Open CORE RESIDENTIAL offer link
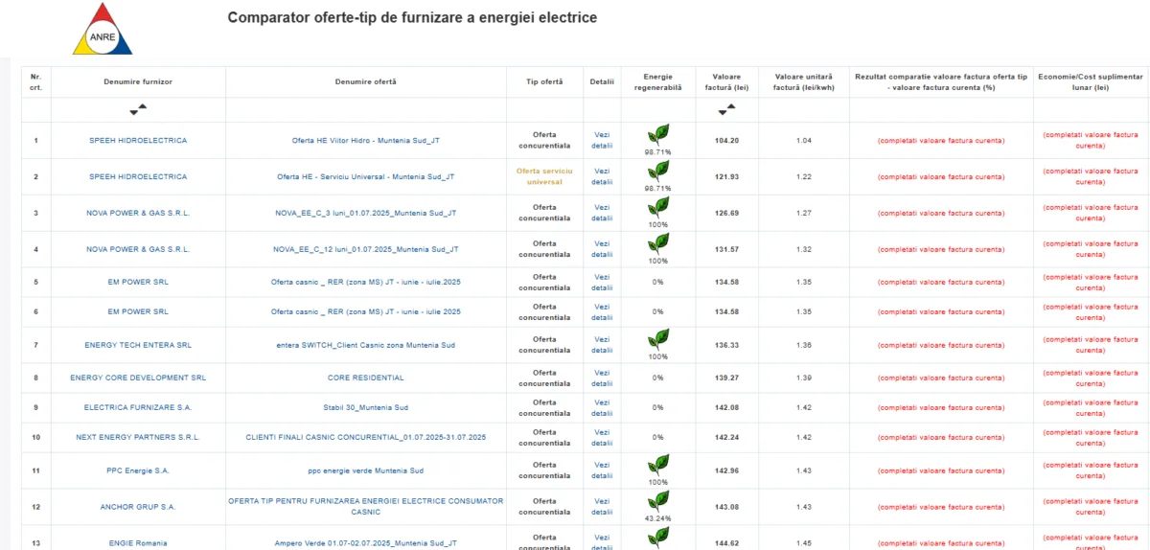 (x=366, y=378)
